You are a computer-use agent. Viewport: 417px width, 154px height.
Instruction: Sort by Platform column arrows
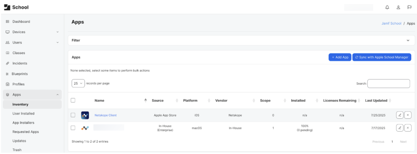(209, 101)
